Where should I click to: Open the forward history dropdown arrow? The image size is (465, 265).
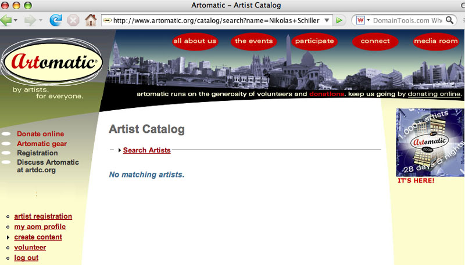pos(40,20)
